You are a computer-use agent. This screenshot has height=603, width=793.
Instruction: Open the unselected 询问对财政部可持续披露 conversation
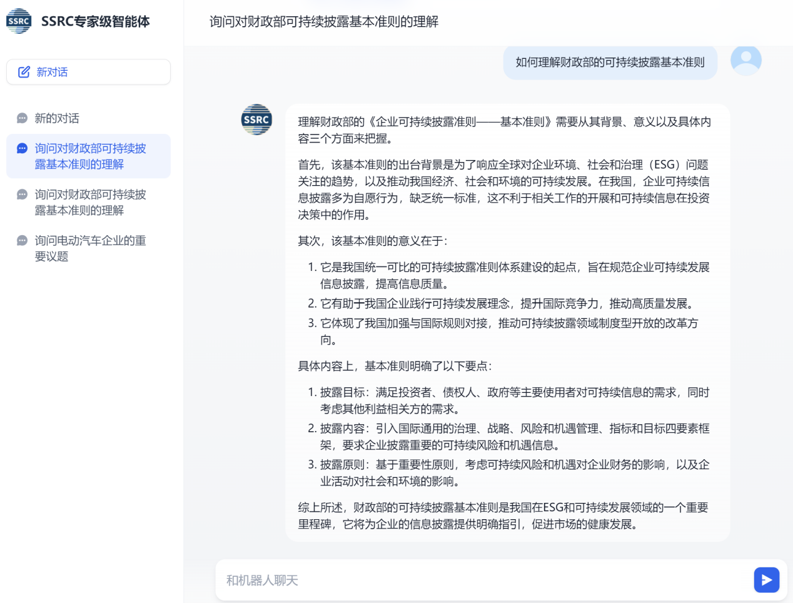90,203
